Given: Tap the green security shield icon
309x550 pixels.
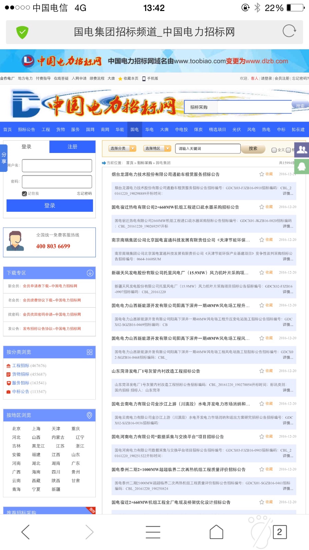Looking at the screenshot, I should pyautogui.click(x=22, y=32).
